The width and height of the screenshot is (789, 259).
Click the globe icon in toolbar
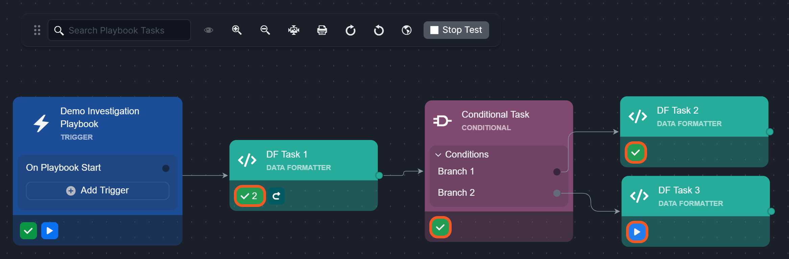coord(407,30)
